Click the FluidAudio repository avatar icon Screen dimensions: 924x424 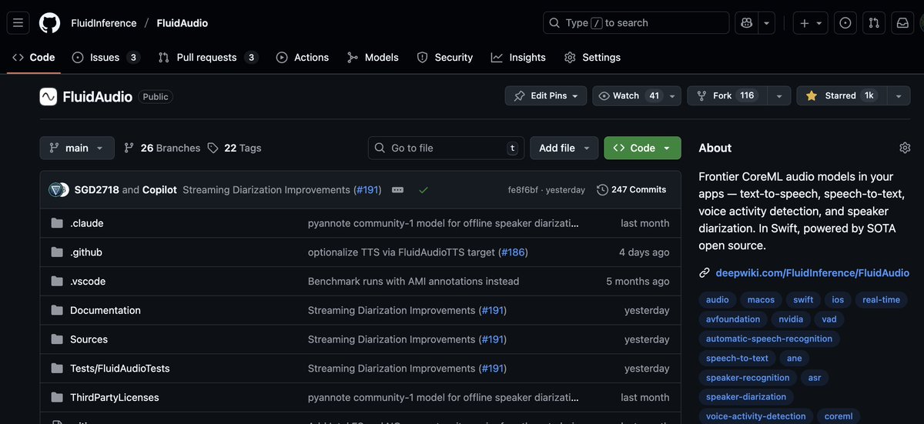pos(49,96)
